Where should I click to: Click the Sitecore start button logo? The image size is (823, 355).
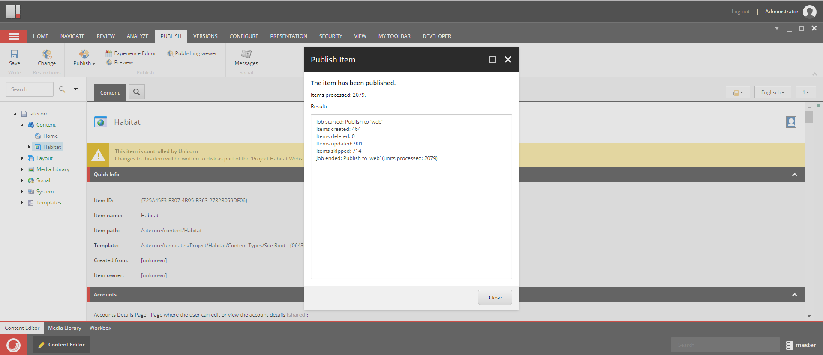[13, 345]
